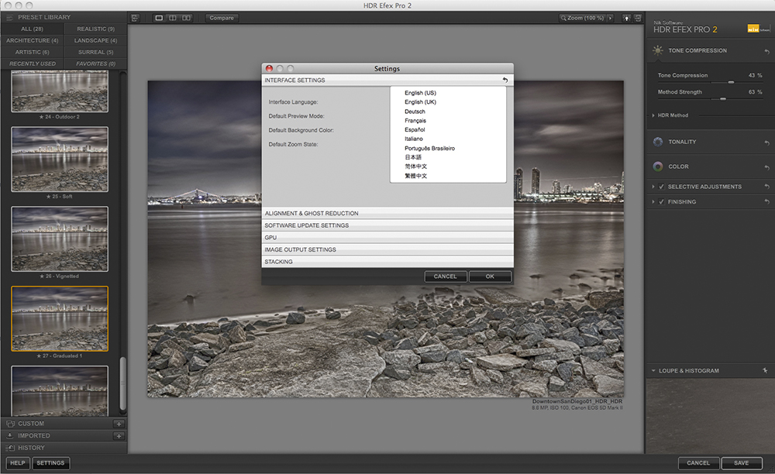Click the Imported presets plus icon
The image size is (775, 474).
coord(119,436)
